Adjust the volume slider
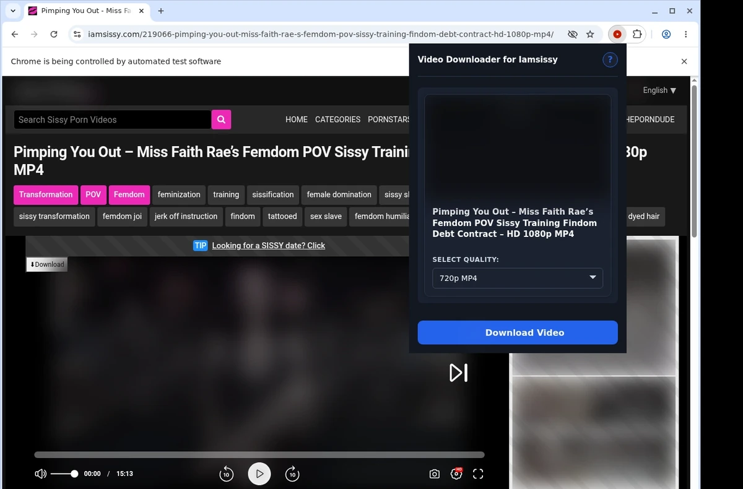This screenshot has height=489, width=743. (x=64, y=474)
